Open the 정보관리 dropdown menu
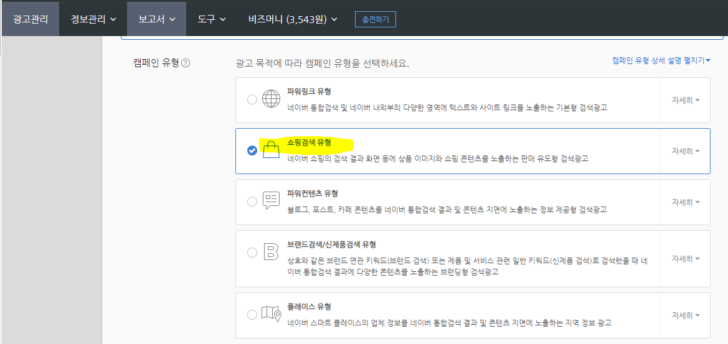This screenshot has height=344, width=728. (93, 19)
